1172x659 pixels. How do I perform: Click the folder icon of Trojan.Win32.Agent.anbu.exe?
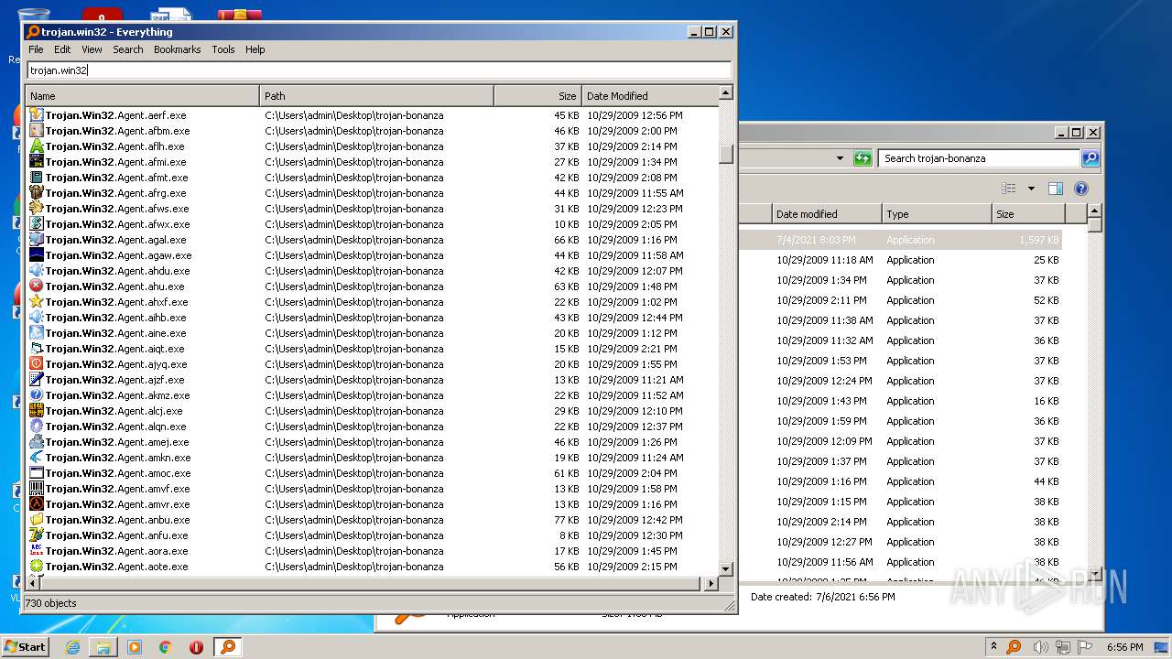pyautogui.click(x=37, y=520)
